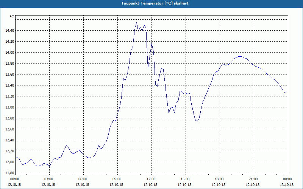The image size is (303, 189).
Task: Select the 11,80 y-axis tick label
Action: (10, 173)
